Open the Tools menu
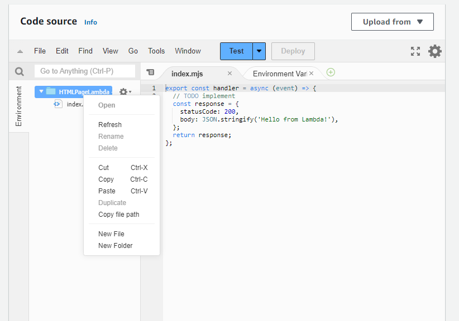The width and height of the screenshot is (459, 321). [156, 51]
